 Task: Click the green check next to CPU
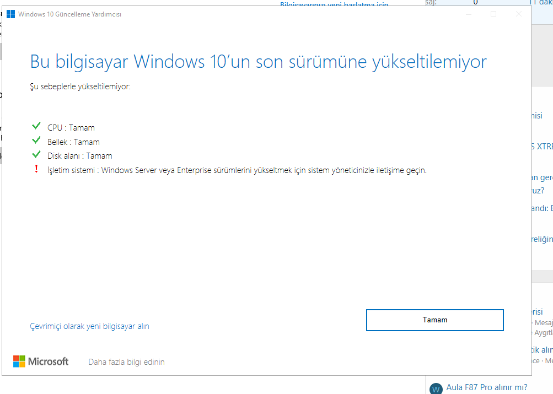click(x=36, y=126)
